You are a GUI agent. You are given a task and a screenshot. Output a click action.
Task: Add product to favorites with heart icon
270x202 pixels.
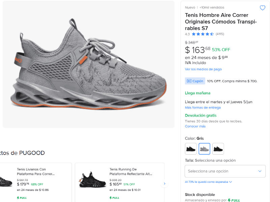262,8
